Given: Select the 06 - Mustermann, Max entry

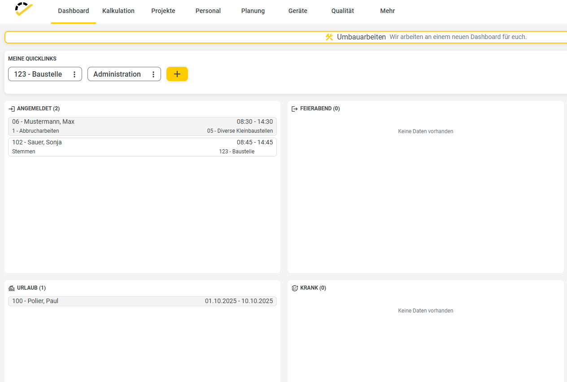Looking at the screenshot, I should tap(142, 126).
